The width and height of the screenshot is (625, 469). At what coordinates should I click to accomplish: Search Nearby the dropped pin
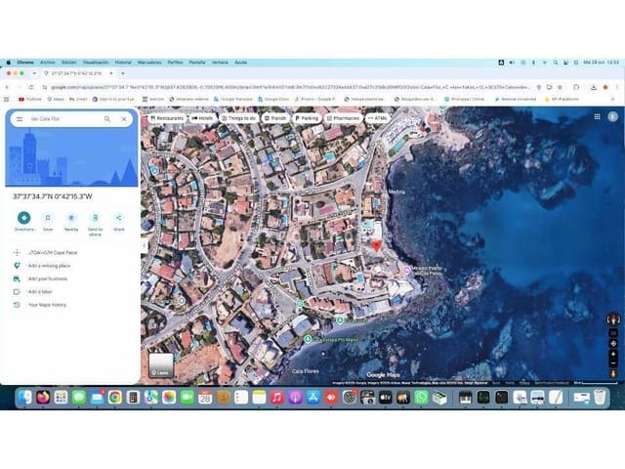click(71, 222)
